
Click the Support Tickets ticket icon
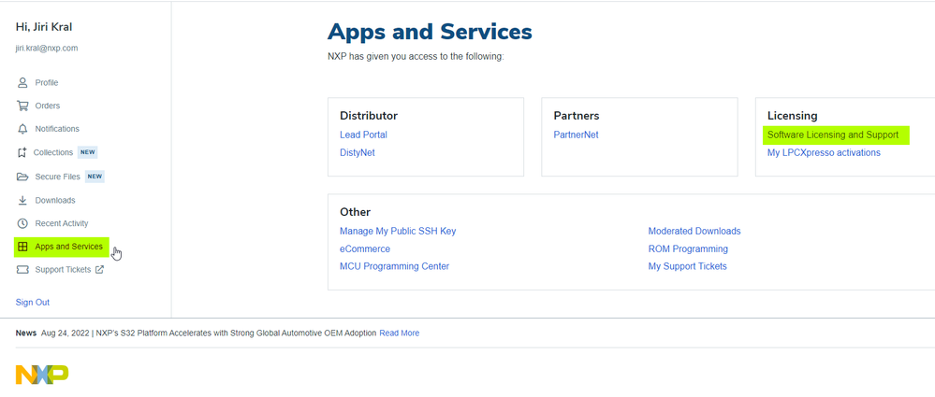pyautogui.click(x=22, y=270)
